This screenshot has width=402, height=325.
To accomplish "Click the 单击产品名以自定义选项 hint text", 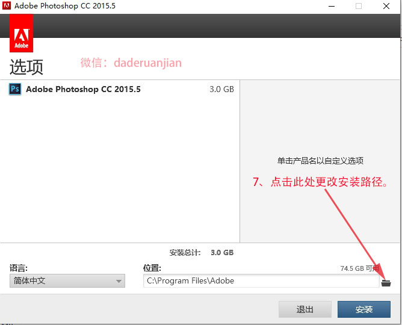I will pyautogui.click(x=320, y=161).
